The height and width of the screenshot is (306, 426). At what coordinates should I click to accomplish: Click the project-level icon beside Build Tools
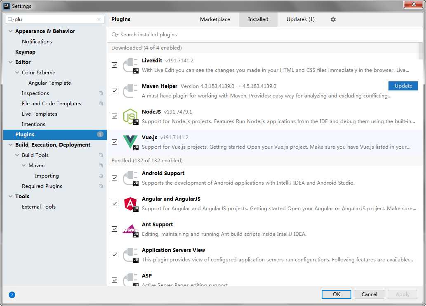point(101,155)
